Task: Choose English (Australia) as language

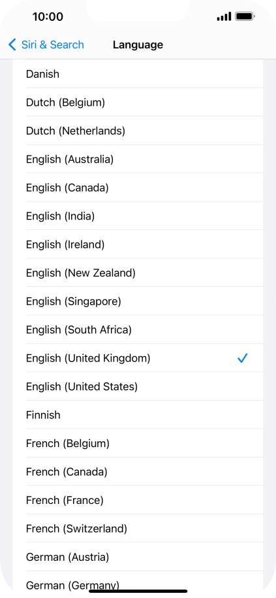Action: pos(138,159)
